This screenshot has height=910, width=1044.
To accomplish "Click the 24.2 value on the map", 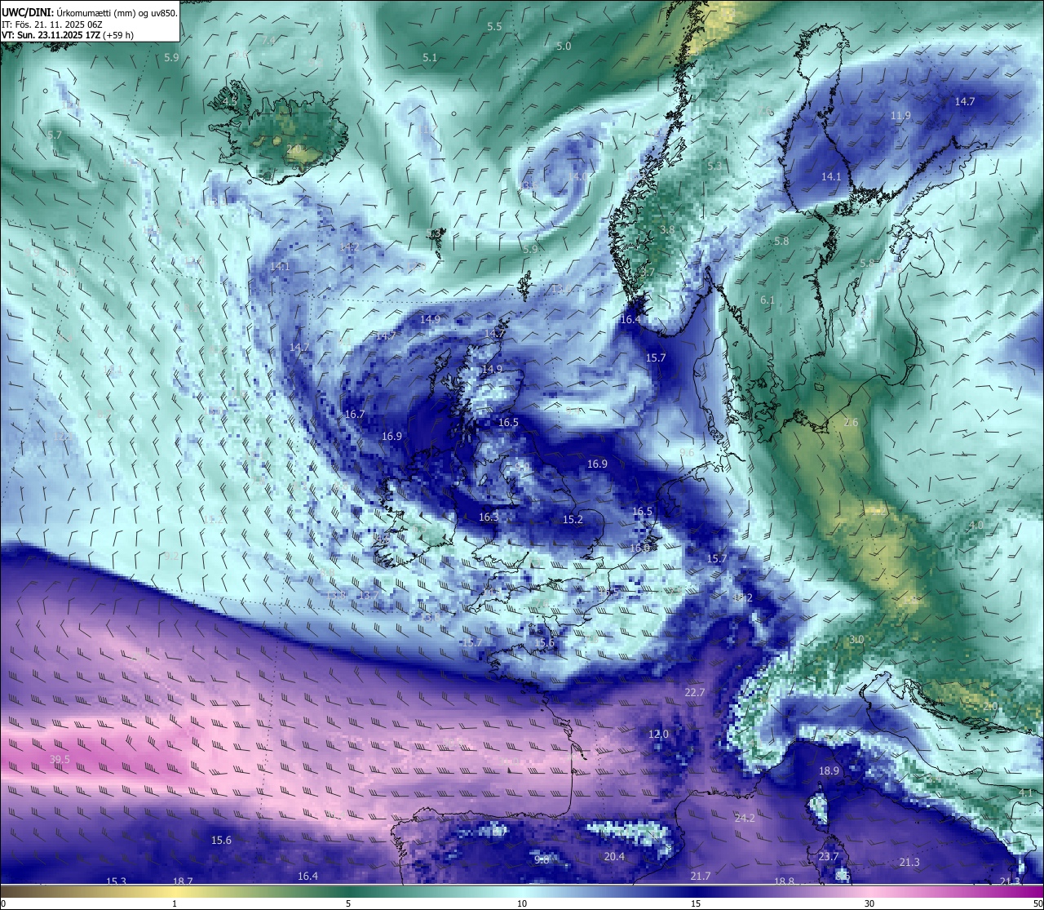I will 745,818.
